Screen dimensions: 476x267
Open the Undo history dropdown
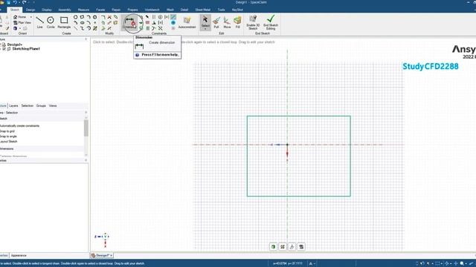pyautogui.click(x=19, y=2)
